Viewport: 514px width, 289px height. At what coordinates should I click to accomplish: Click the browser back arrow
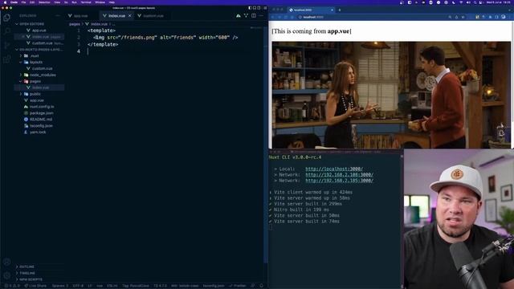point(273,17)
